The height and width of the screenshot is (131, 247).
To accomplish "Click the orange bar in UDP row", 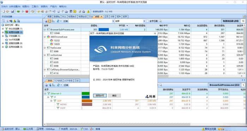I will point(87,101).
